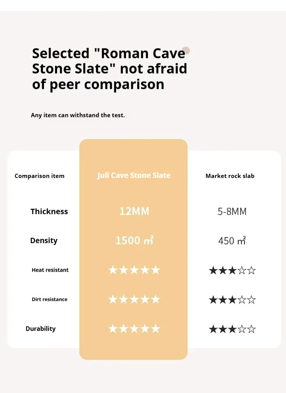The image size is (286, 393).
Task: Click the 450 m² density value
Action: [232, 241]
